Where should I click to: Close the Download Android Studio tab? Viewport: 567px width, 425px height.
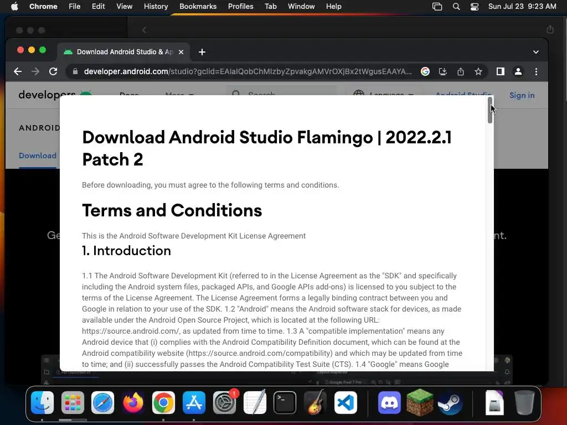pos(181,52)
